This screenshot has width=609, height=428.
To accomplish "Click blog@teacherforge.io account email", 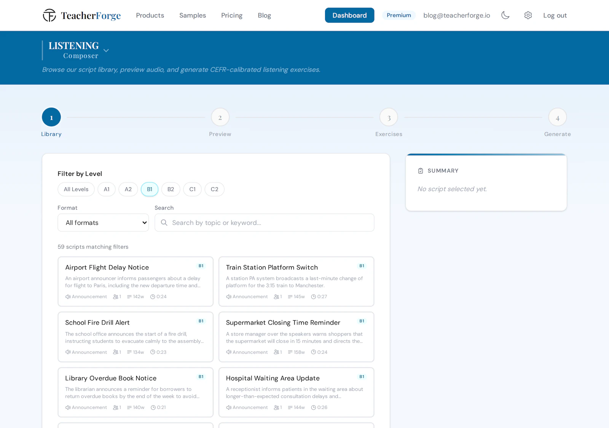I will coord(457,15).
